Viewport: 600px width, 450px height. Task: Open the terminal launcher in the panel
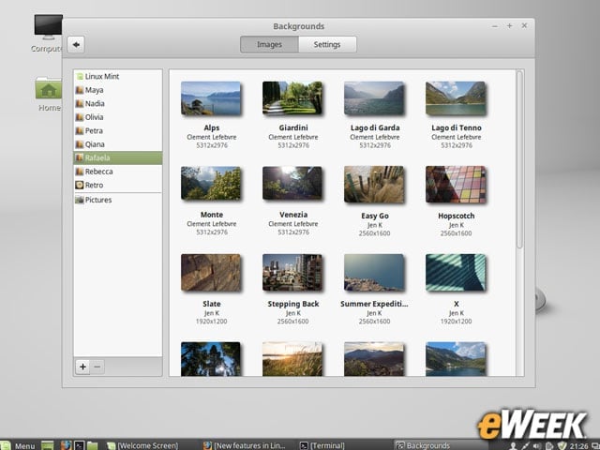pos(79,445)
